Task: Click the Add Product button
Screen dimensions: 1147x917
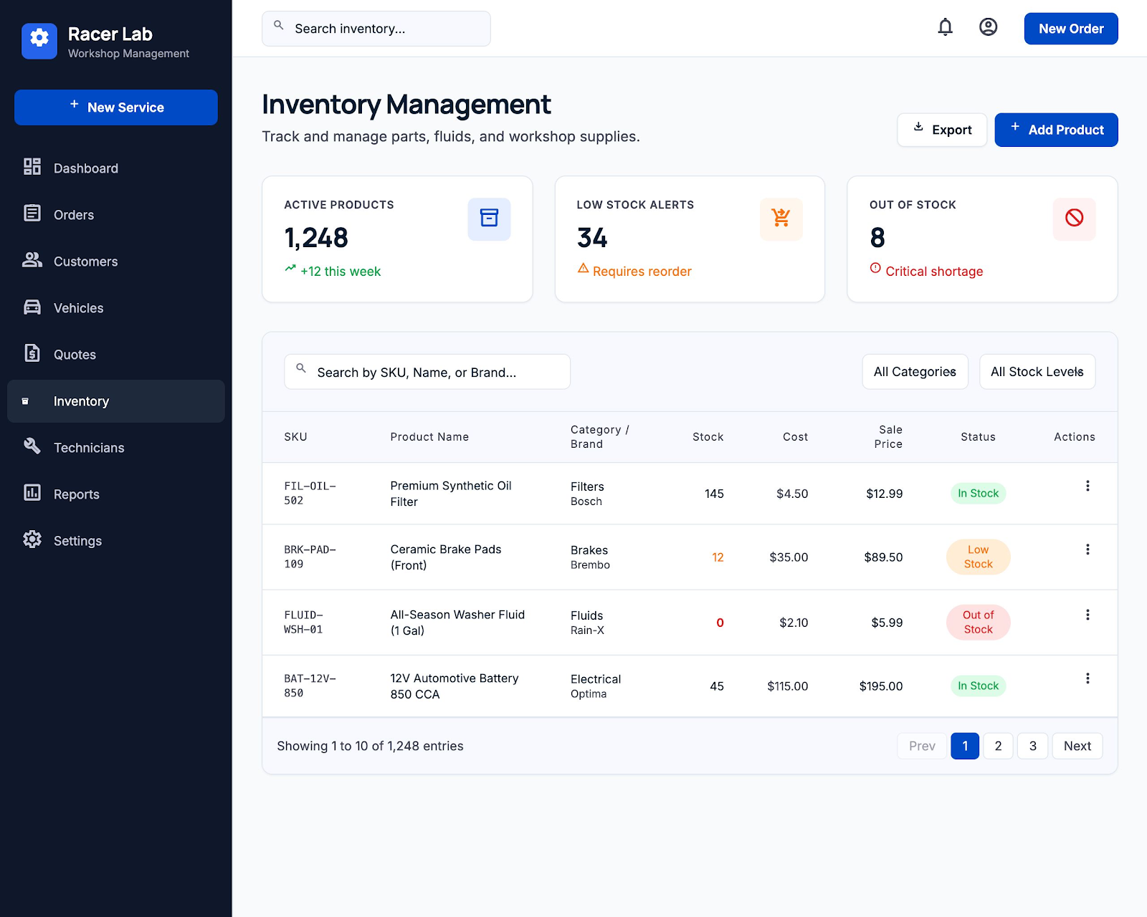Action: click(x=1056, y=130)
